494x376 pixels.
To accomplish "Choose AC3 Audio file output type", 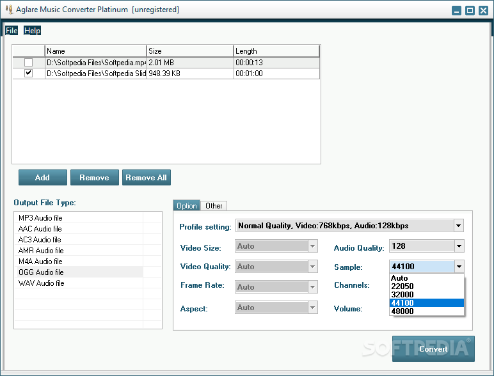I will coord(79,240).
